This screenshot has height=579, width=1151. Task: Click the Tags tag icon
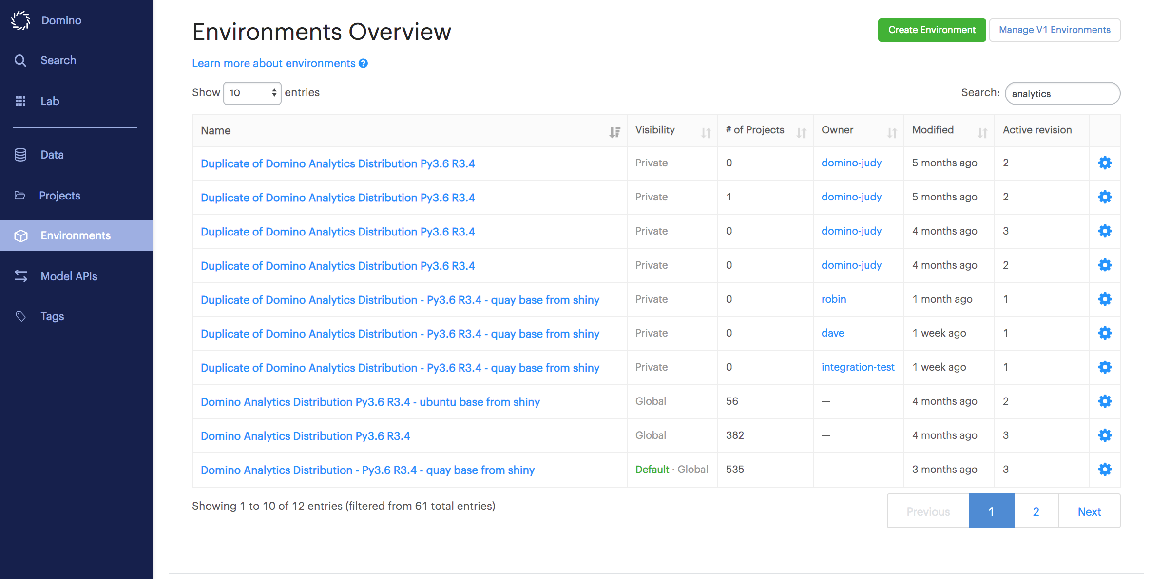[20, 316]
